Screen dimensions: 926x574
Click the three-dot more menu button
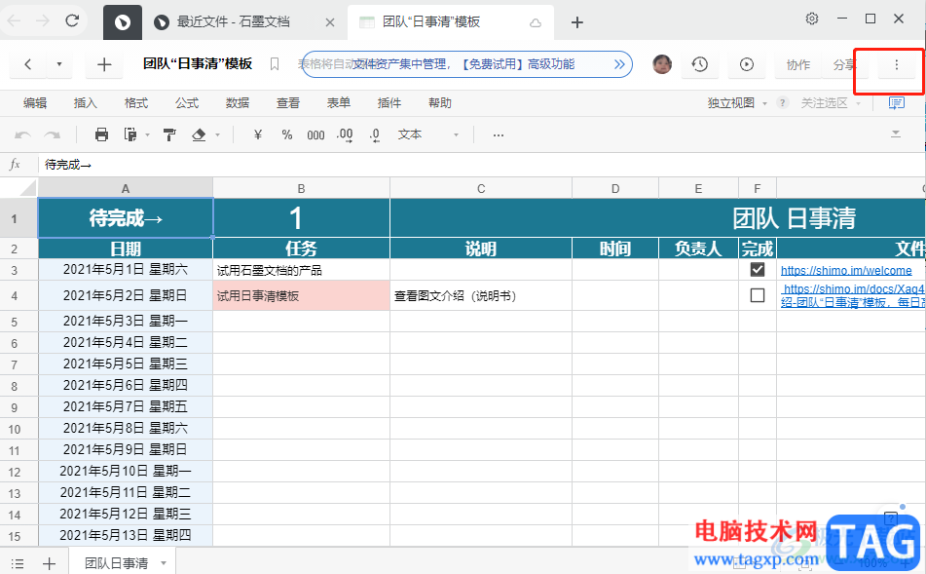click(896, 64)
